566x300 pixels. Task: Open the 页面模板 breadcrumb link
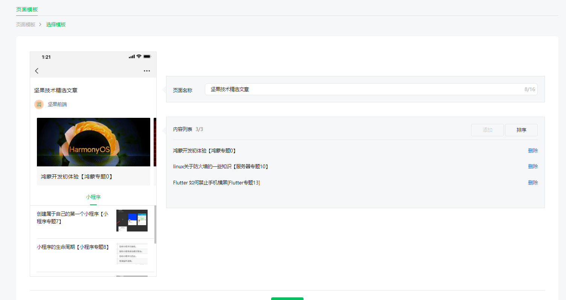tap(25, 24)
